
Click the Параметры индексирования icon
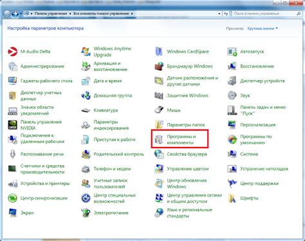(86, 125)
